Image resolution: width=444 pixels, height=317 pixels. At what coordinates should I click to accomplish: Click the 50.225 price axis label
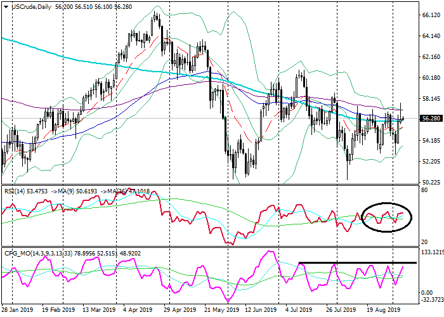[x=431, y=182]
